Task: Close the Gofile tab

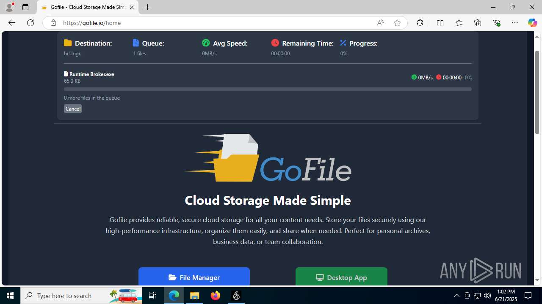Action: pyautogui.click(x=132, y=7)
